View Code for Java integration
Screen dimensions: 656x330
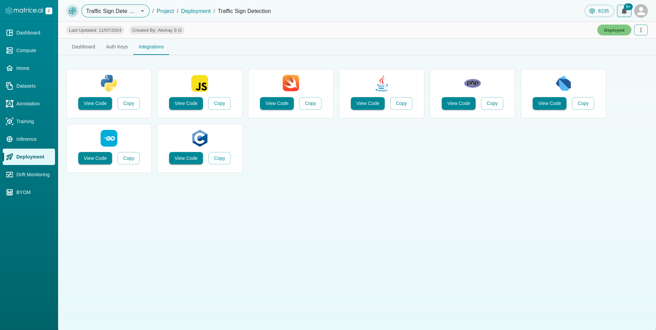[x=368, y=103]
